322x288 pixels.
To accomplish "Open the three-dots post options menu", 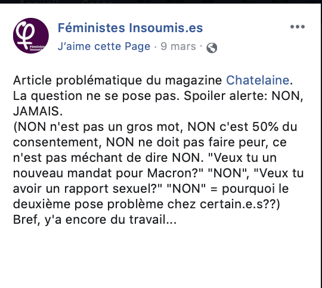I will pyautogui.click(x=298, y=27).
